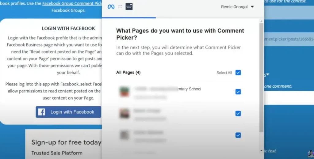The height and width of the screenshot is (159, 314).
Task: Click the 'Trusted Sale Platform' ad text
Action: click(x=57, y=153)
